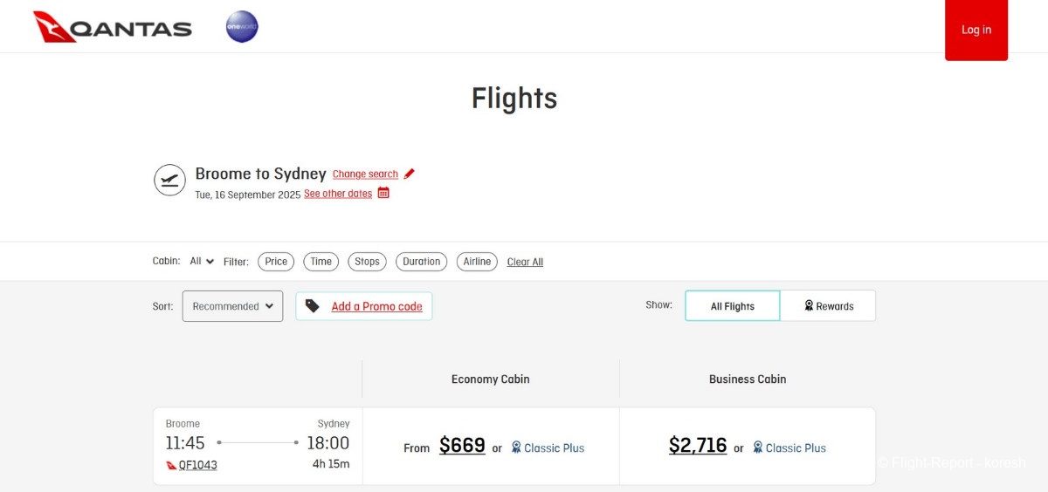This screenshot has height=492, width=1048.
Task: Click the Qantas kangaroo logo
Action: 54,27
